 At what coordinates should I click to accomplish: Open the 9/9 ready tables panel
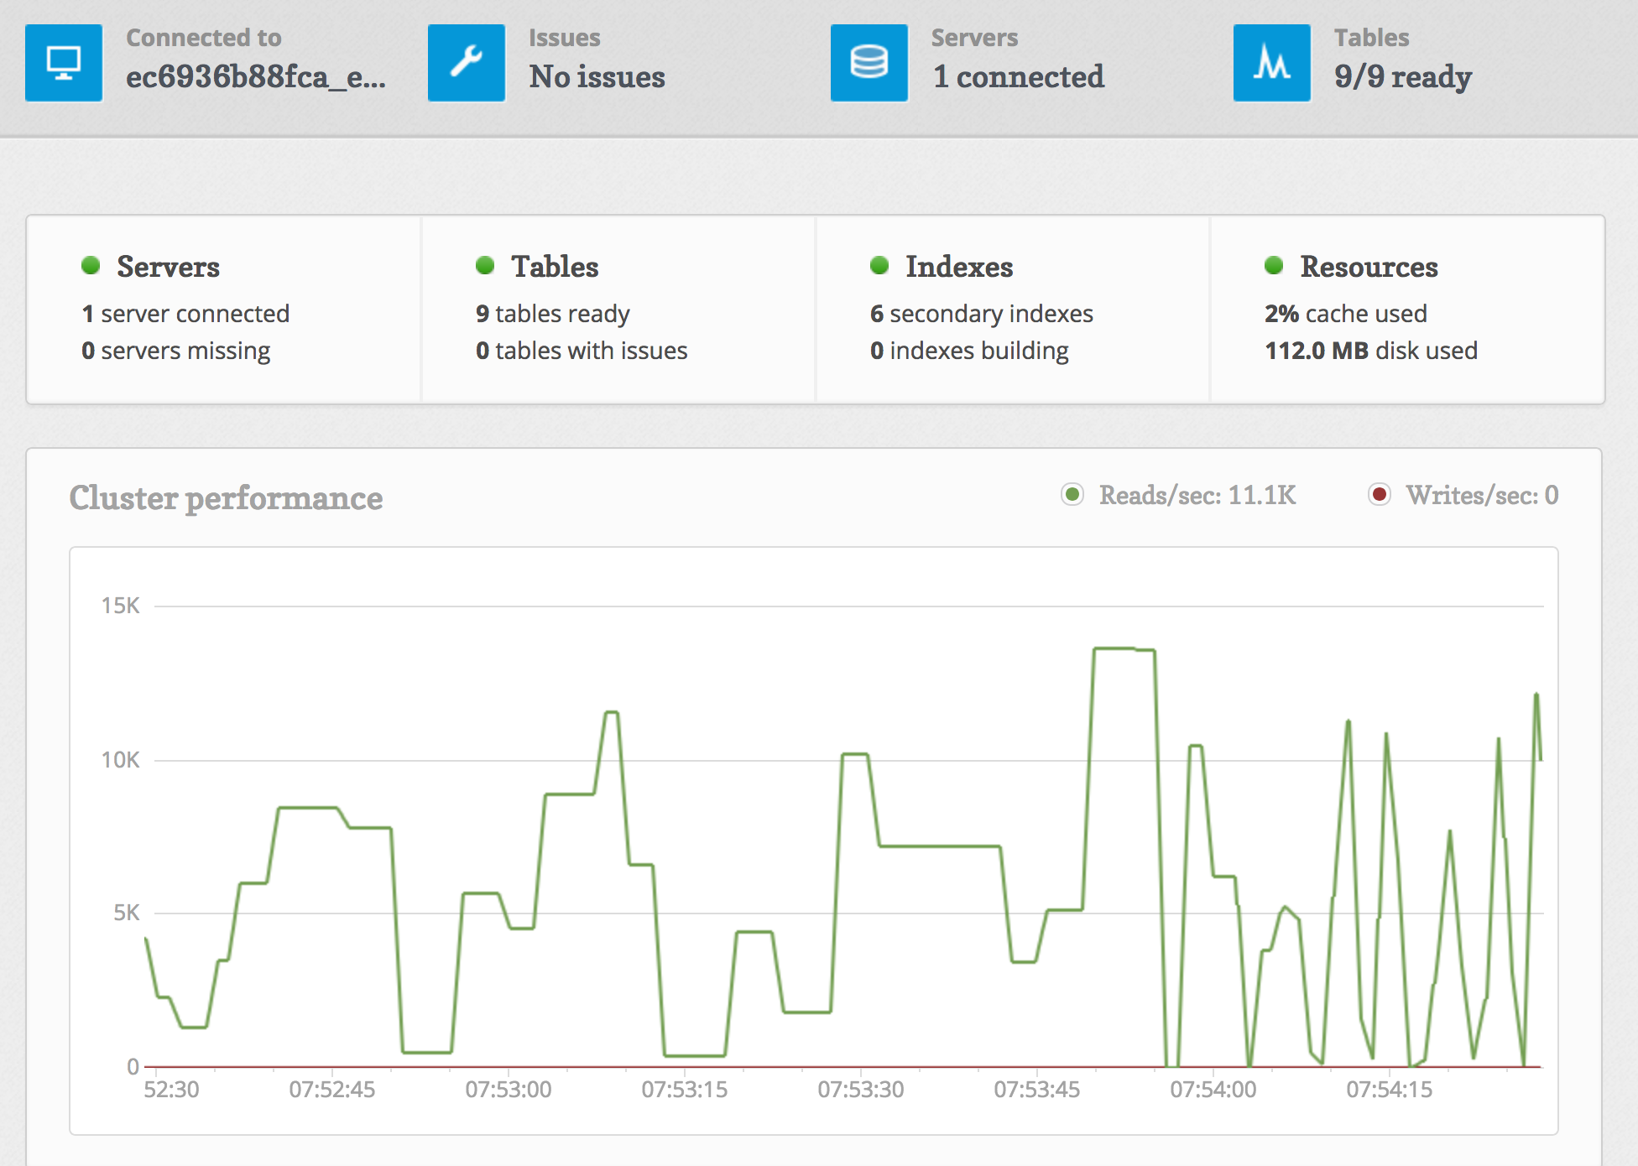pyautogui.click(x=1403, y=77)
